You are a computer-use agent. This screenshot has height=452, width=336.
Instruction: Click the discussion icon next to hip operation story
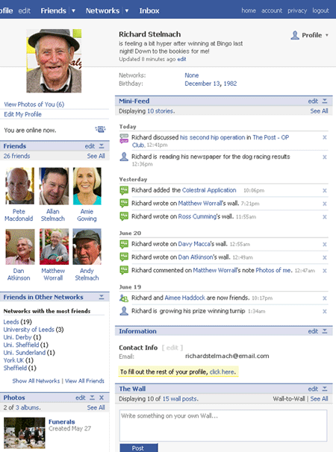pos(124,139)
